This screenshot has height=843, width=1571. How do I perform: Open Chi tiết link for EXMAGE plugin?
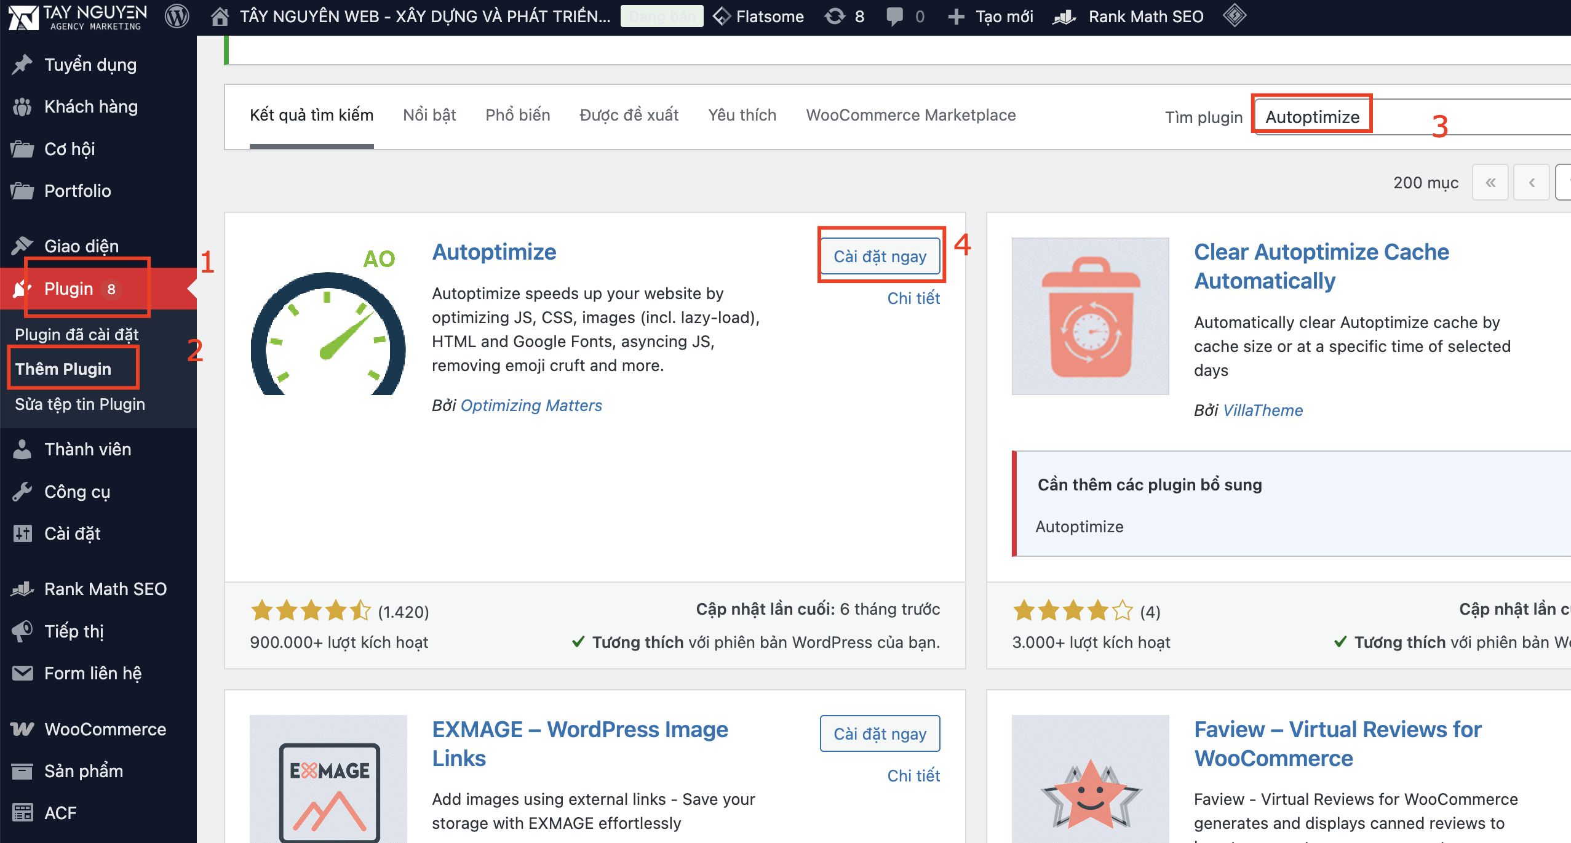click(x=913, y=775)
